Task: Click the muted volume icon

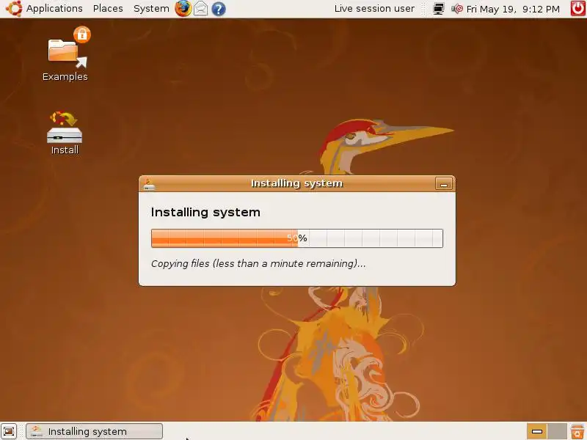Action: 456,9
